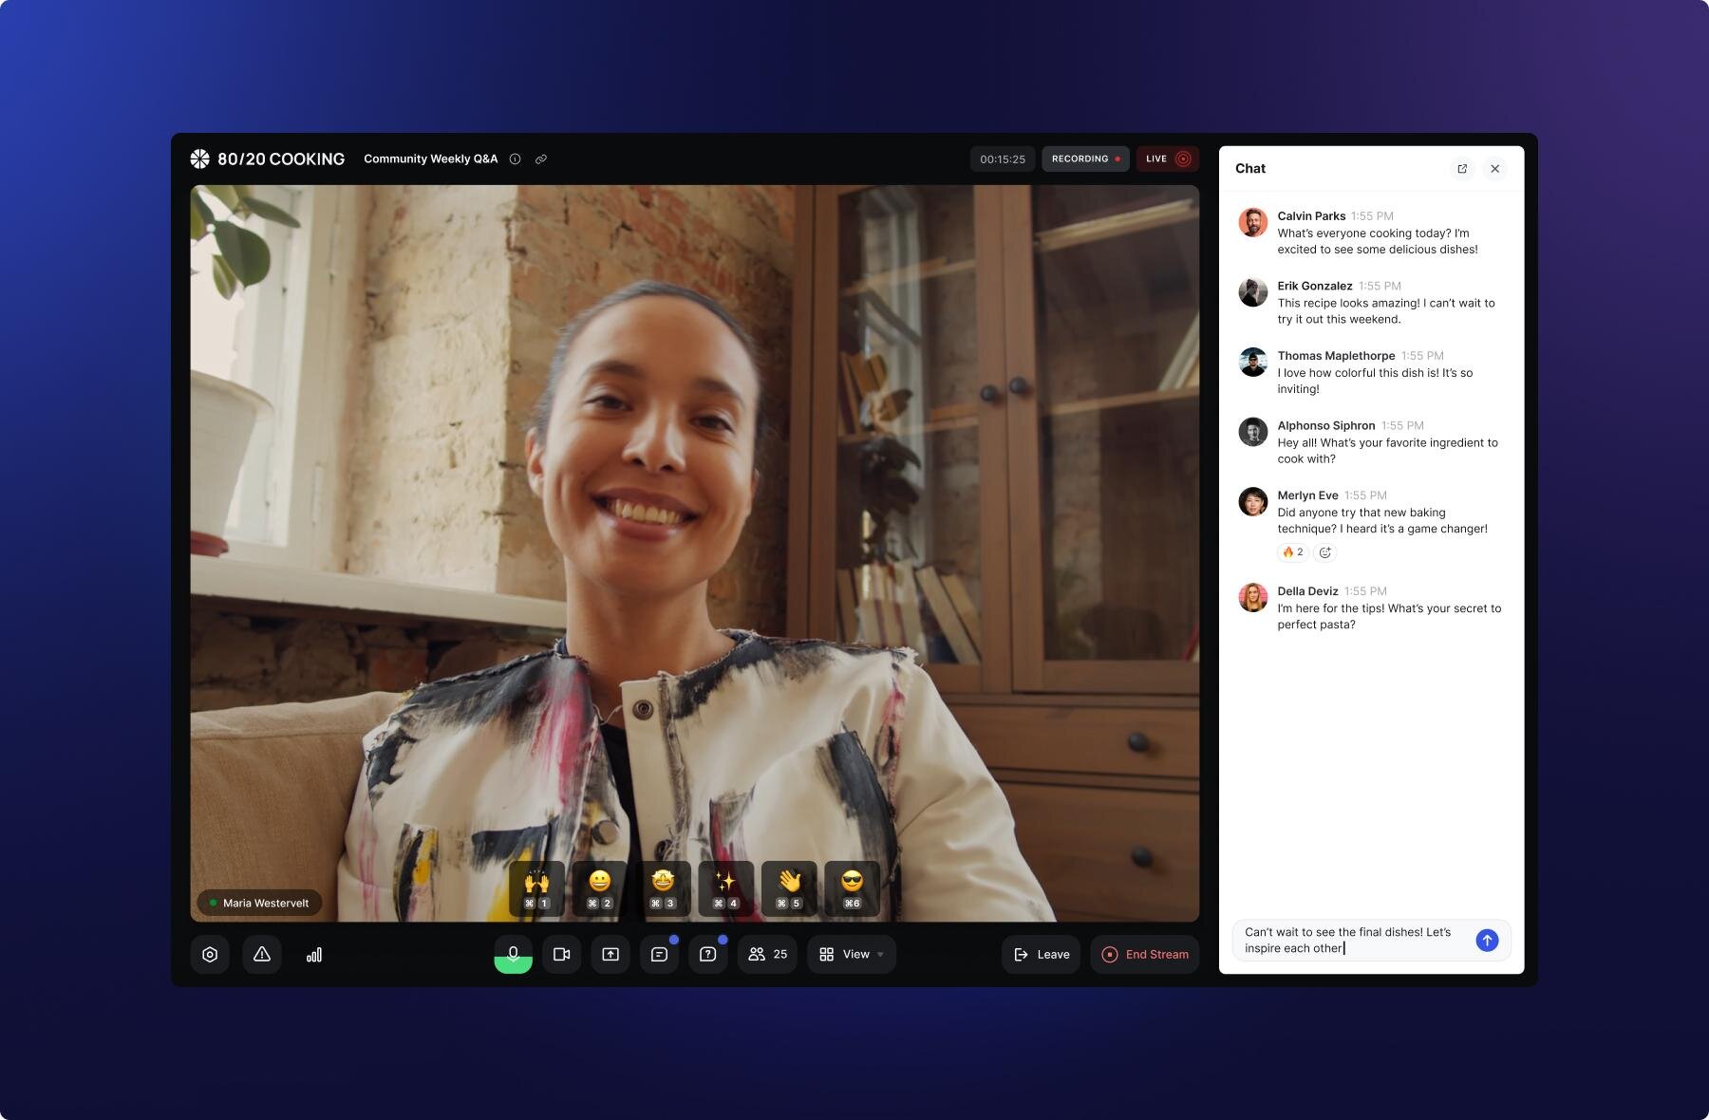Click Merlyn Eve's avatar
The height and width of the screenshot is (1120, 1709).
[x=1253, y=501]
